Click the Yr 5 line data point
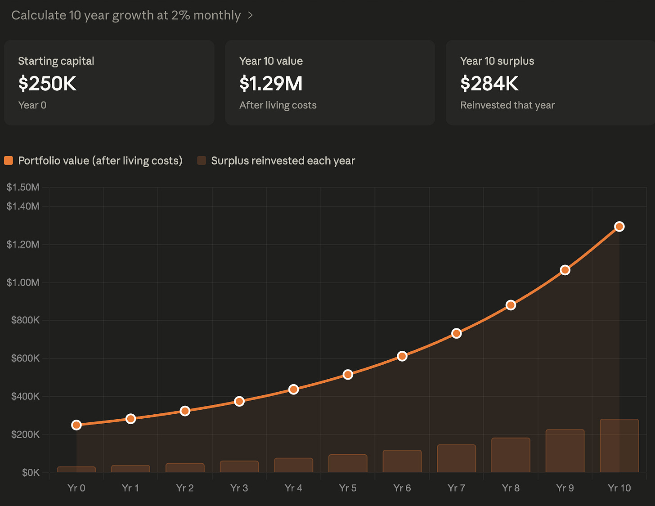 click(348, 375)
